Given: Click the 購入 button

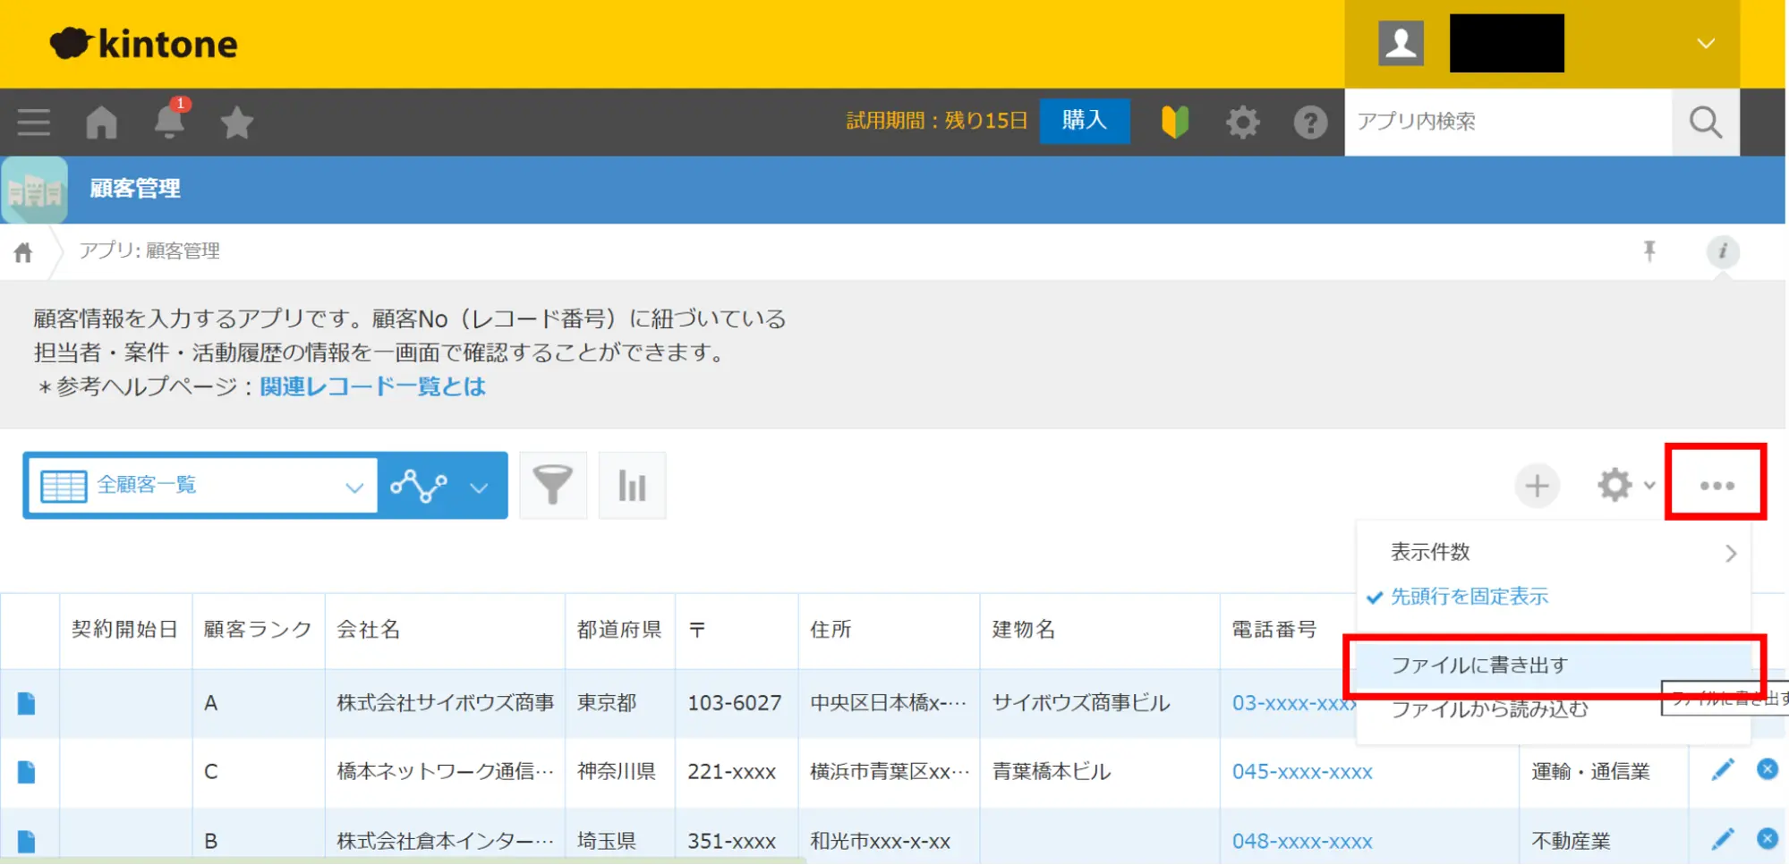Looking at the screenshot, I should pyautogui.click(x=1084, y=121).
